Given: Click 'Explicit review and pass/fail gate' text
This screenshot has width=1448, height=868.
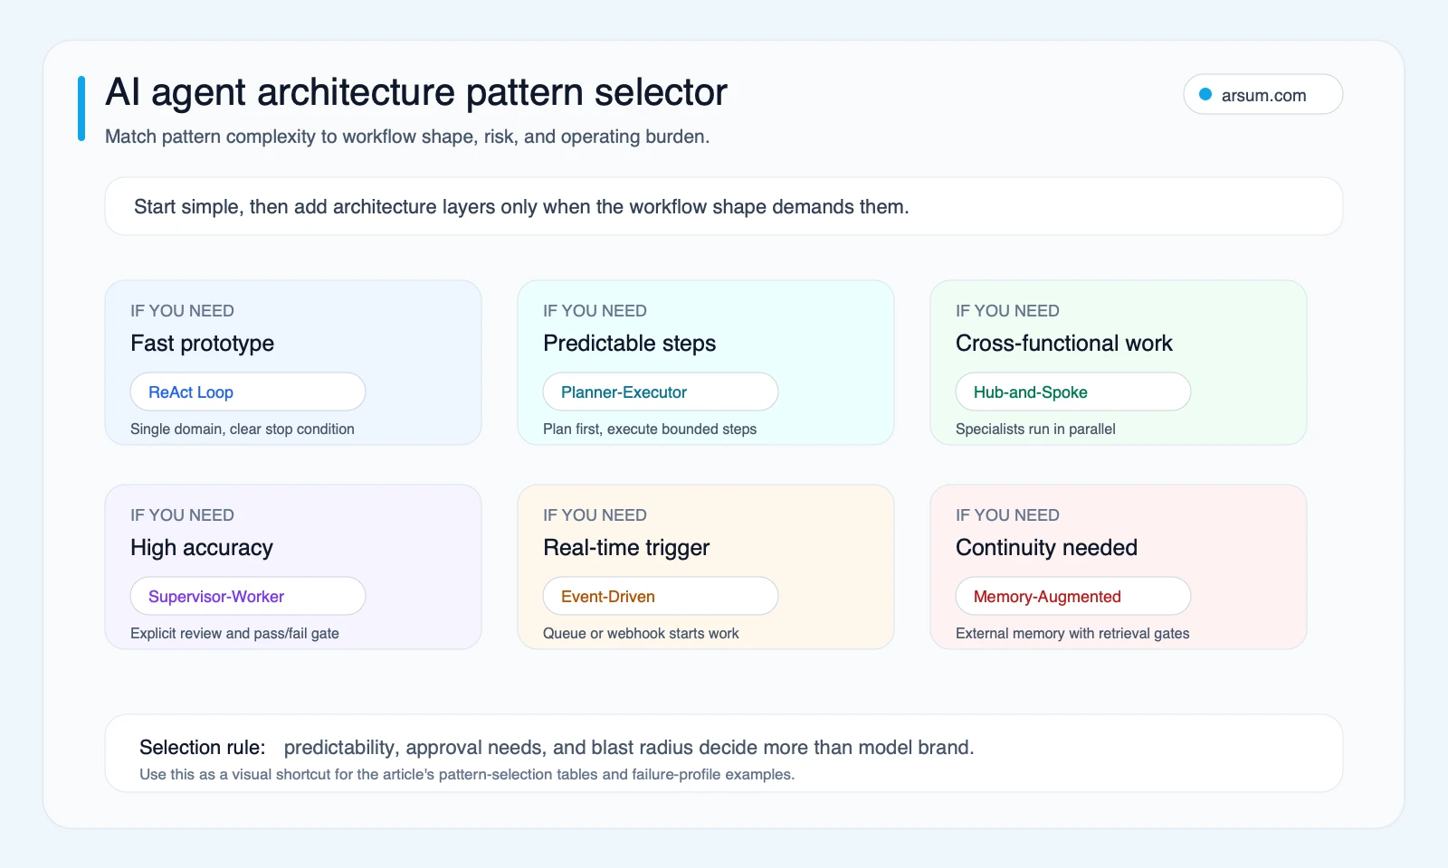Looking at the screenshot, I should click(x=234, y=633).
